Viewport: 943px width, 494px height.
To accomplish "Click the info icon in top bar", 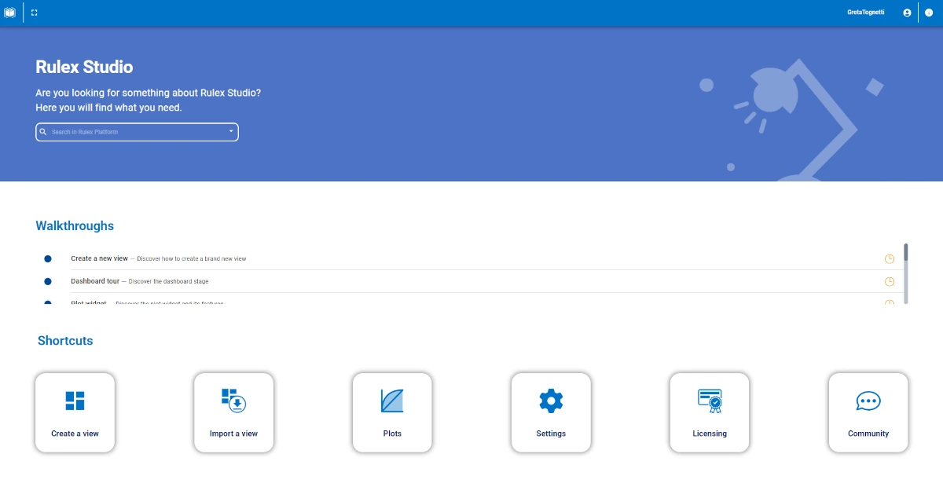I will click(929, 13).
